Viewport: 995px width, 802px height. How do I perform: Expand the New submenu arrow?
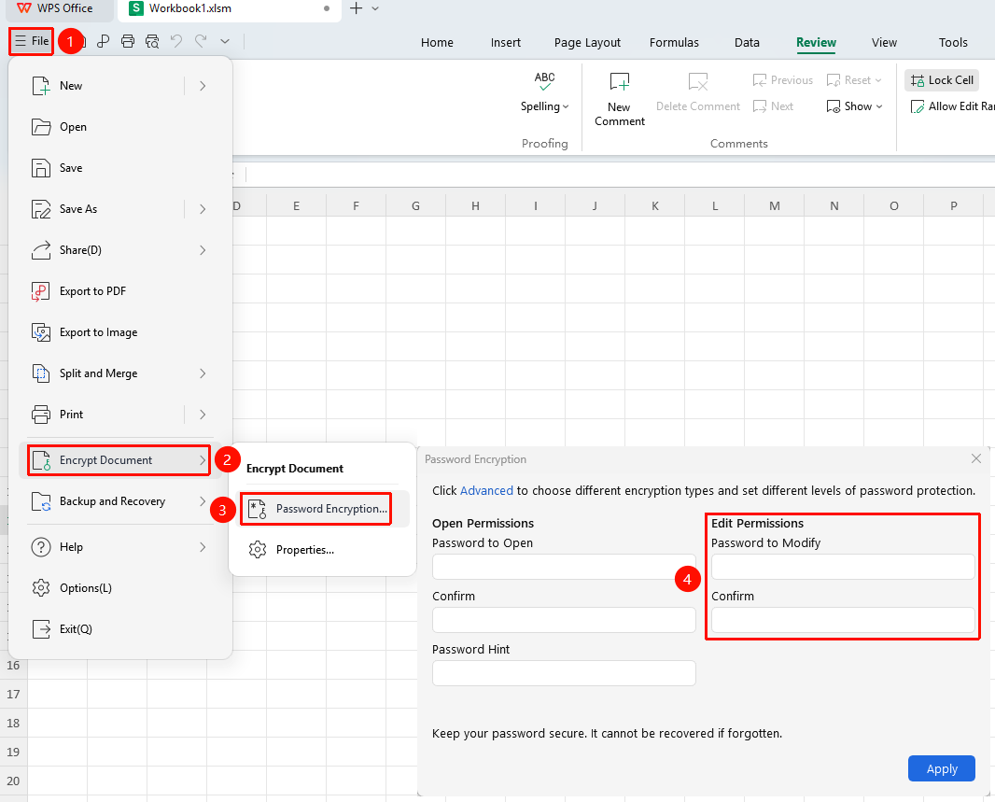(203, 86)
